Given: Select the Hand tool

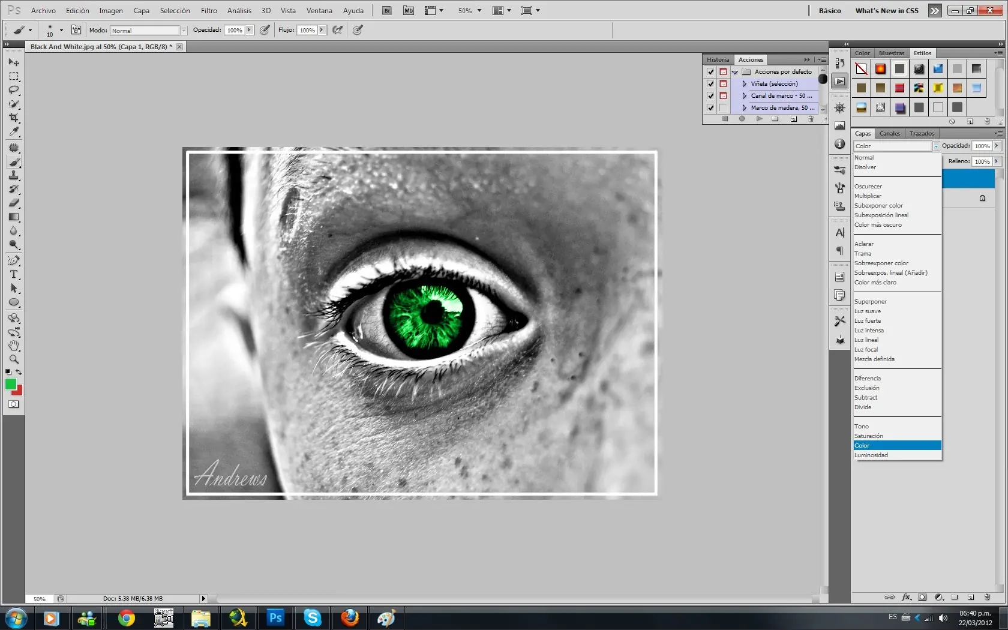Looking at the screenshot, I should [x=14, y=346].
